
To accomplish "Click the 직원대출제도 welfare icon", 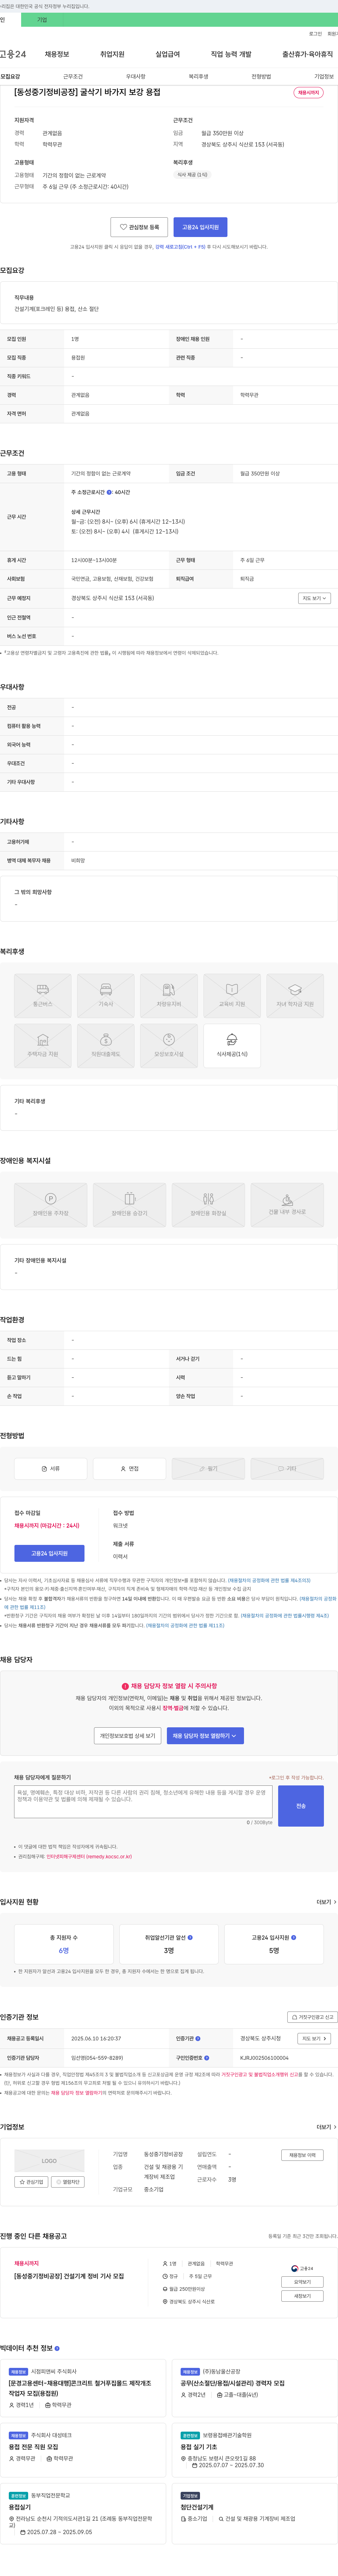I will tap(106, 1046).
